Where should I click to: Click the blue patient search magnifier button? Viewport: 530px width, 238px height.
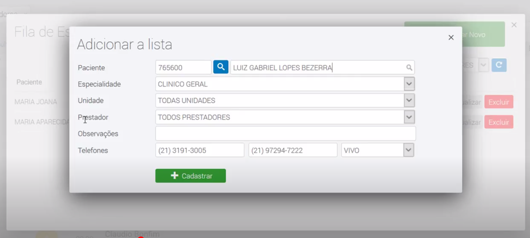pos(221,67)
